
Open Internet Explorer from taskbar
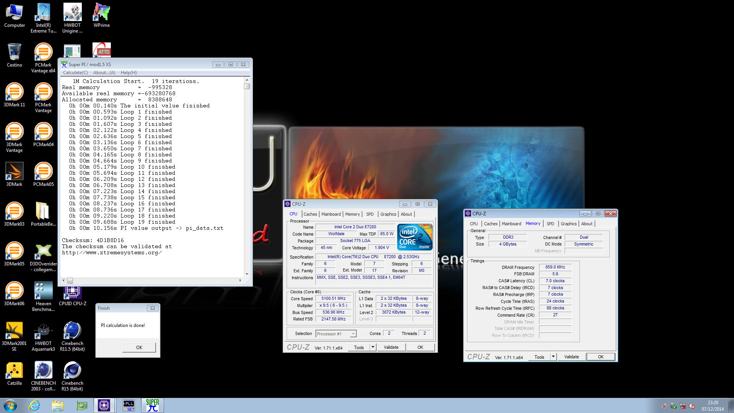click(34, 405)
